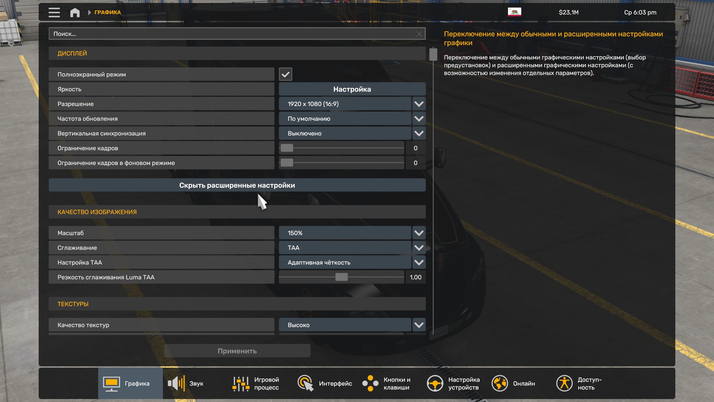Screen dimensions: 714x402
Task: Click the California flag icon
Action: (514, 12)
